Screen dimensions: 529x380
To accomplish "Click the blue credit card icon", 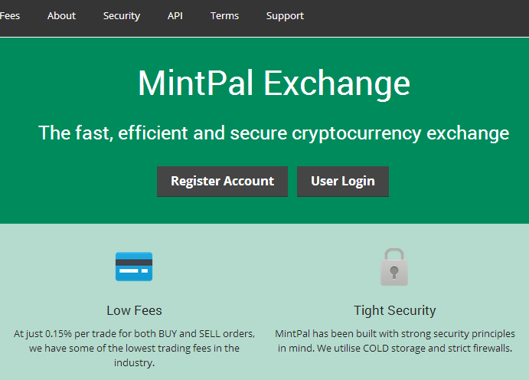I will coord(134,267).
